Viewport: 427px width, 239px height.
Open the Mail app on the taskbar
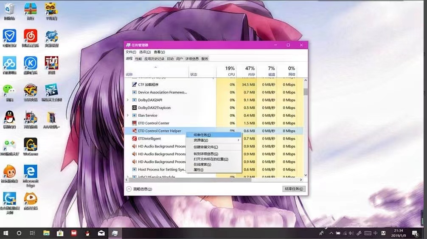point(101,233)
